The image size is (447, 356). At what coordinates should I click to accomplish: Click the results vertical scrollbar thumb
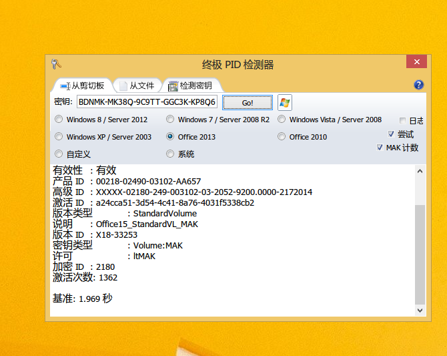tap(420, 254)
